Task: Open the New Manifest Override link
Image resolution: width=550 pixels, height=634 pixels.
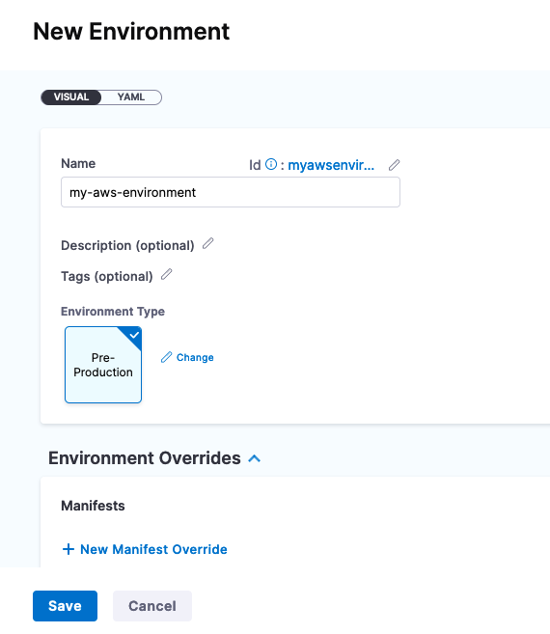Action: (153, 549)
